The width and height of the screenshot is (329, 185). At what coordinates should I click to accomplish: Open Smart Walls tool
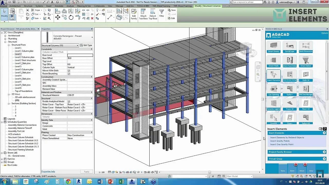point(273,61)
